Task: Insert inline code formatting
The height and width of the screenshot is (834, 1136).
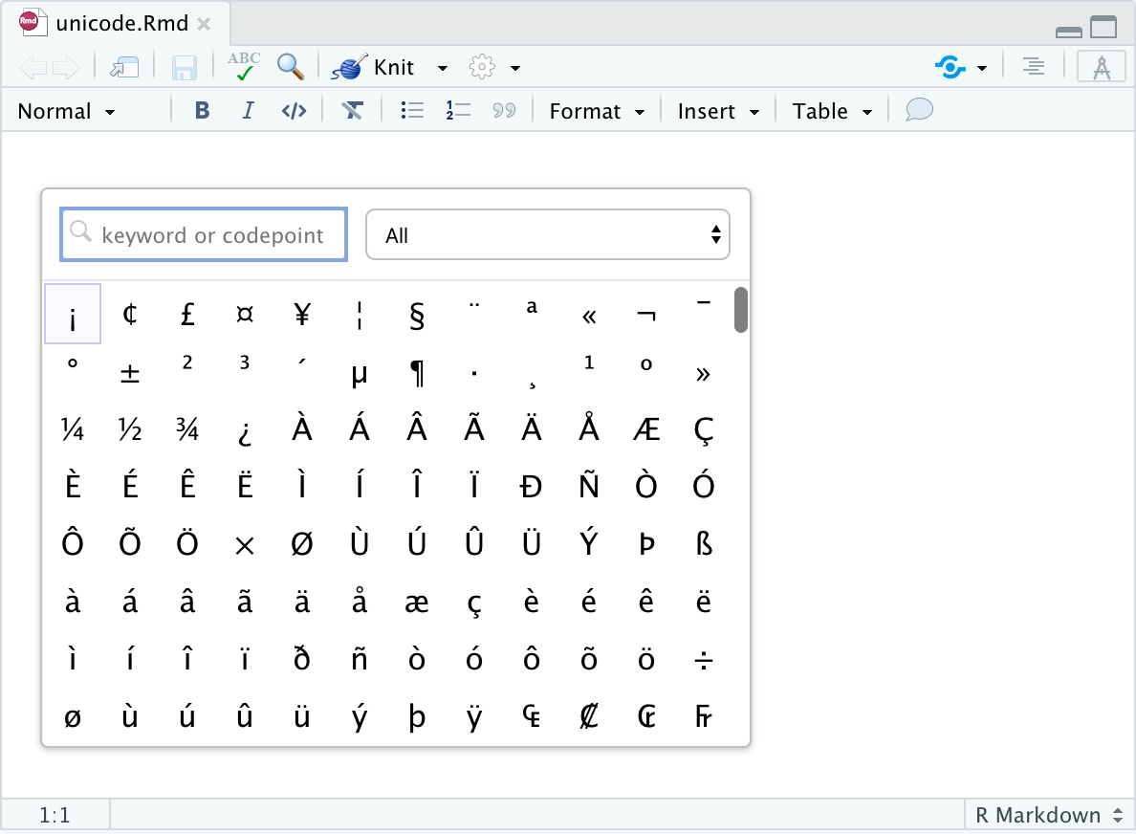Action: pyautogui.click(x=294, y=110)
